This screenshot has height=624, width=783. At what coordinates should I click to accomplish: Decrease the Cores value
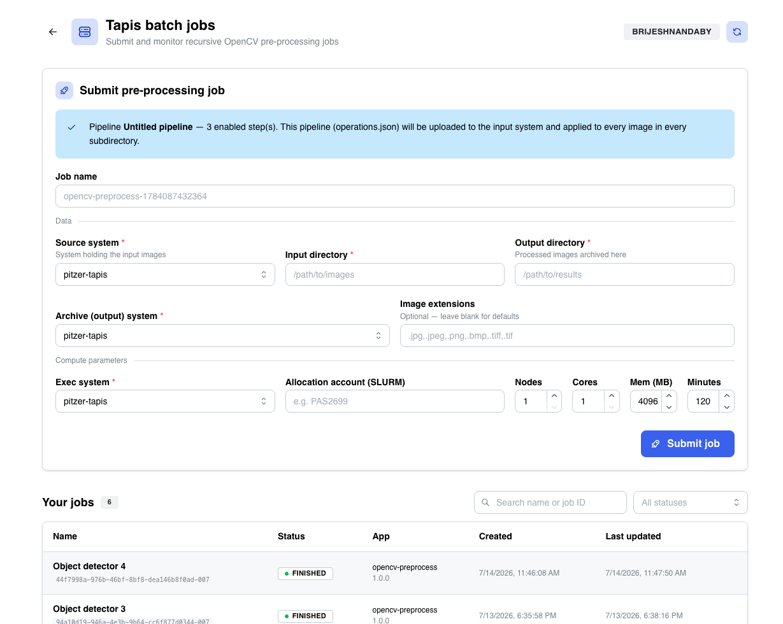point(612,407)
